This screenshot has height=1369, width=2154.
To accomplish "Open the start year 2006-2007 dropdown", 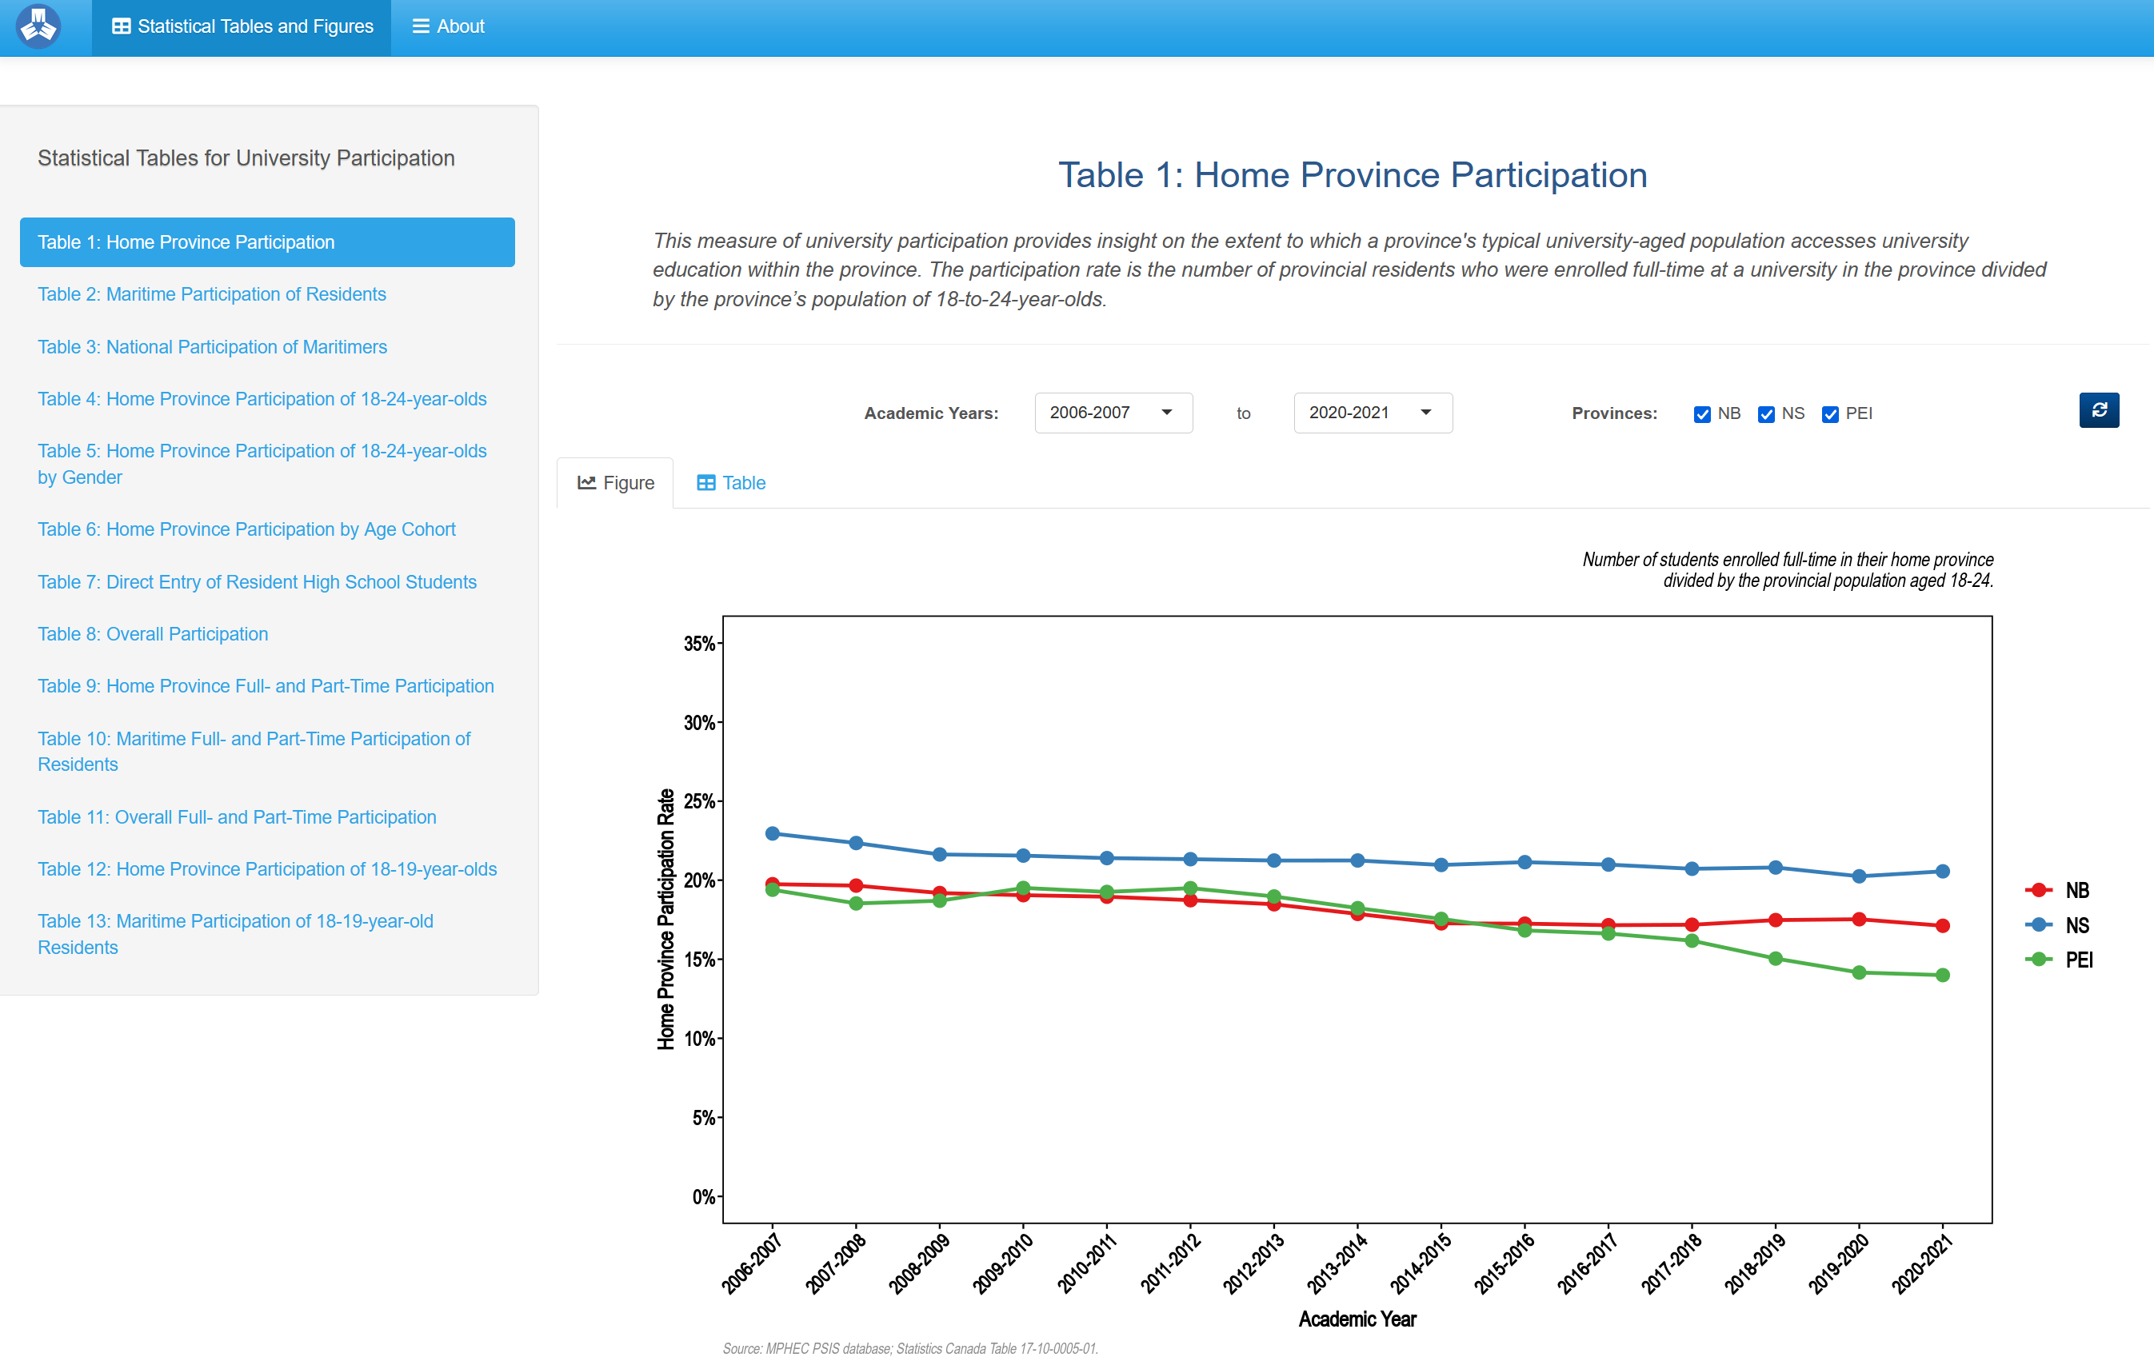I will pos(1113,413).
